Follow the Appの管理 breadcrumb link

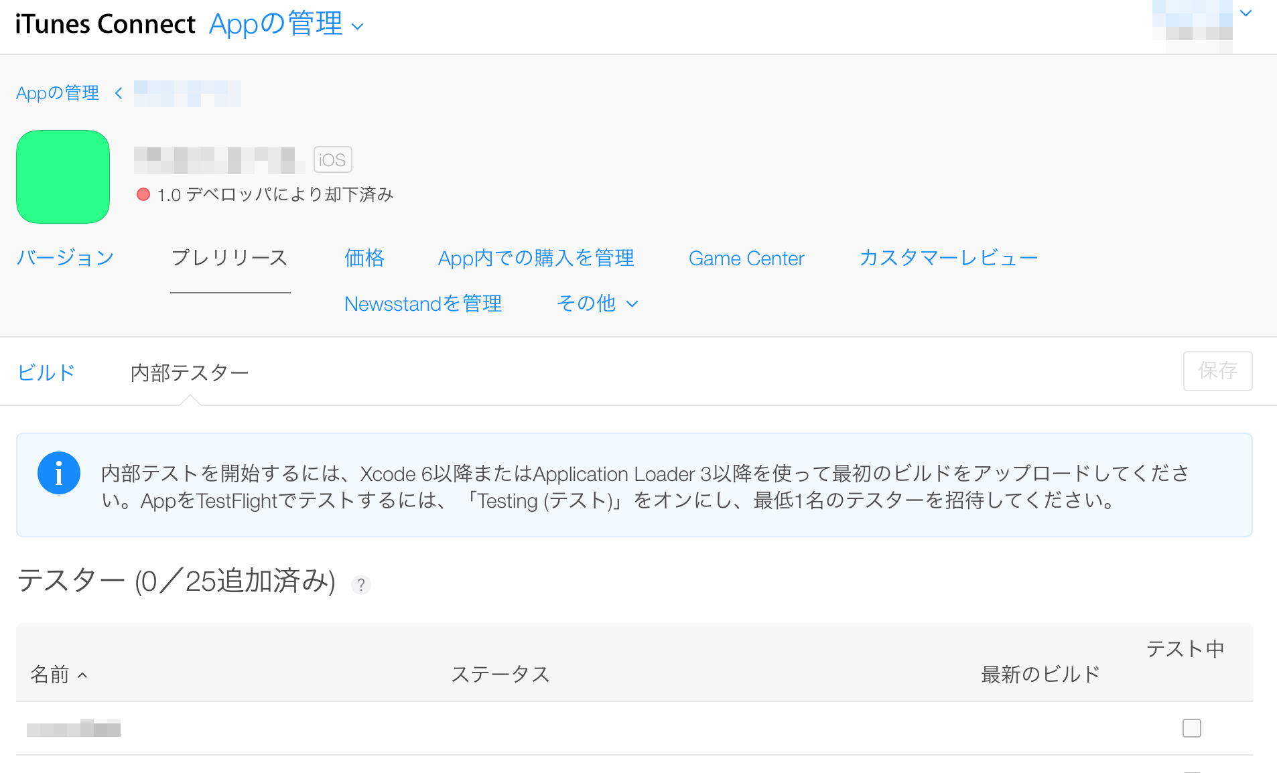[58, 93]
